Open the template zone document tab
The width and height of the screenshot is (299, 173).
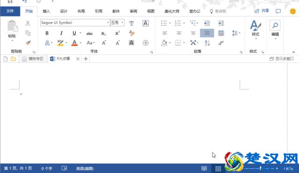(x=33, y=59)
